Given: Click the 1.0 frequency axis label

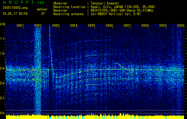Looking at the screenshot, I should click(x=3, y=54).
